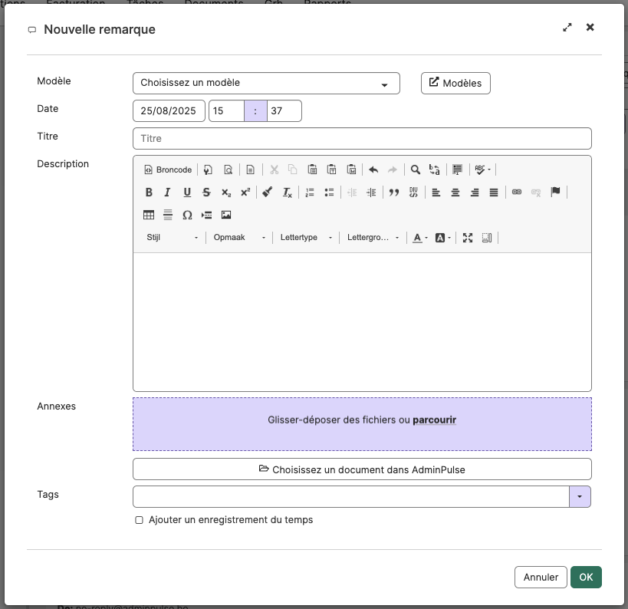The image size is (628, 609).
Task: Open the page Templates icon
Action: 250,170
